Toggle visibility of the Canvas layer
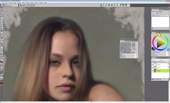Screen dimensions: 170x103 tap(152, 71)
